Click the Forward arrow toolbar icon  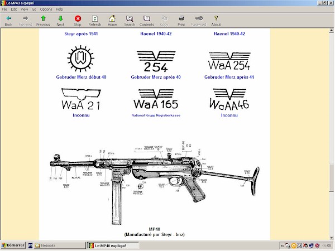tap(26, 18)
